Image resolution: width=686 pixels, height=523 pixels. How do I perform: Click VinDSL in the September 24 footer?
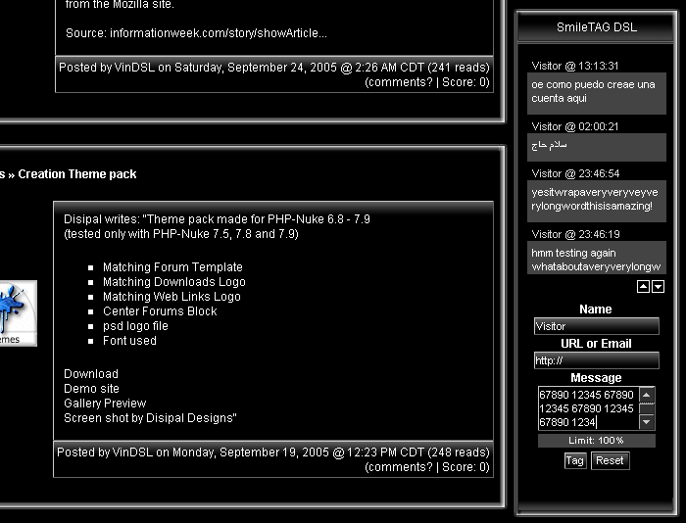[134, 68]
